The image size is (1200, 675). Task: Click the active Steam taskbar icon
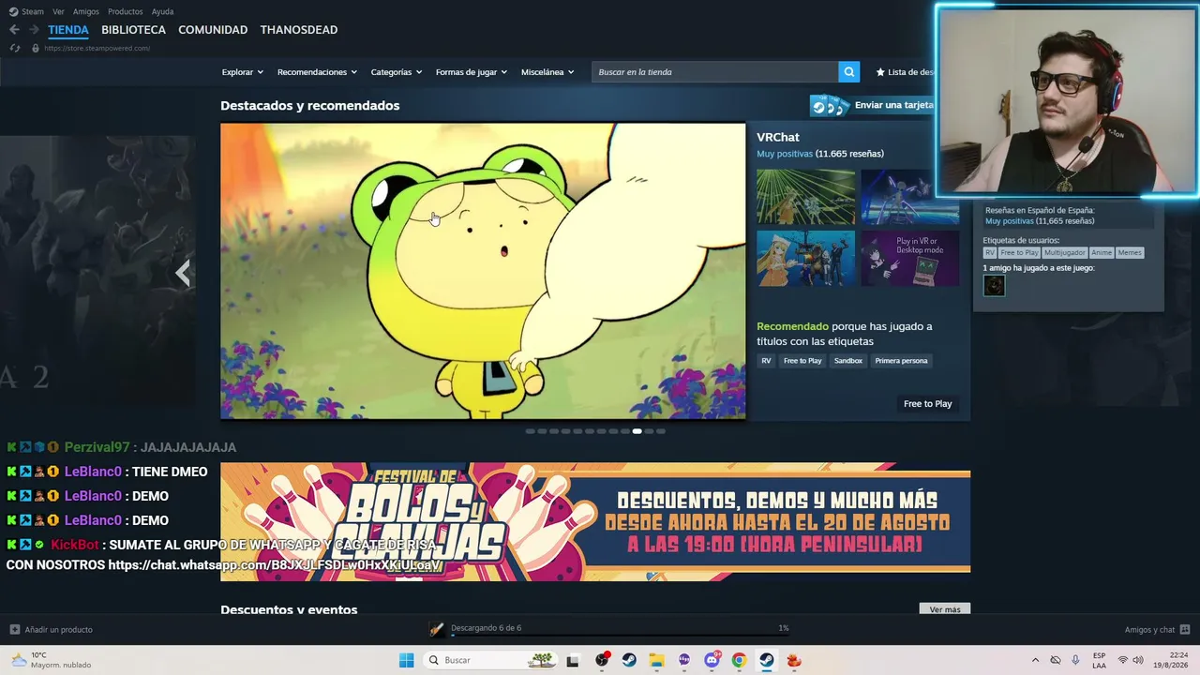pos(767,660)
